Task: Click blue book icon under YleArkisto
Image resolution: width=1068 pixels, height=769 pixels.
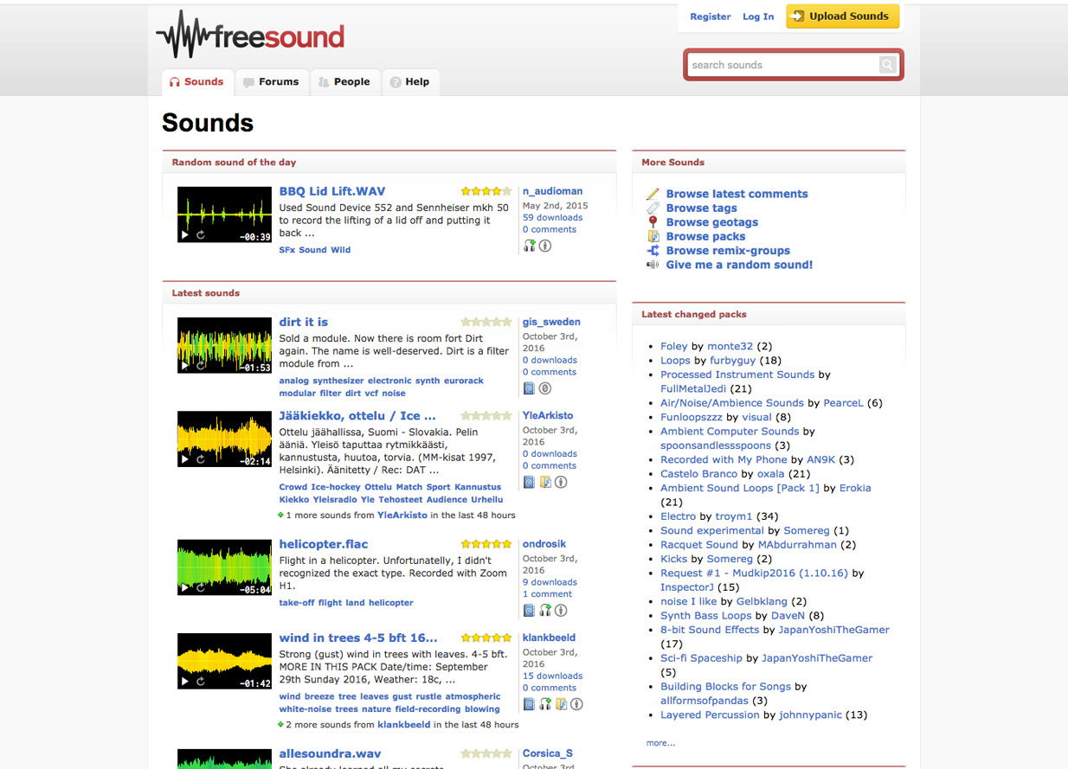Action: coord(529,482)
